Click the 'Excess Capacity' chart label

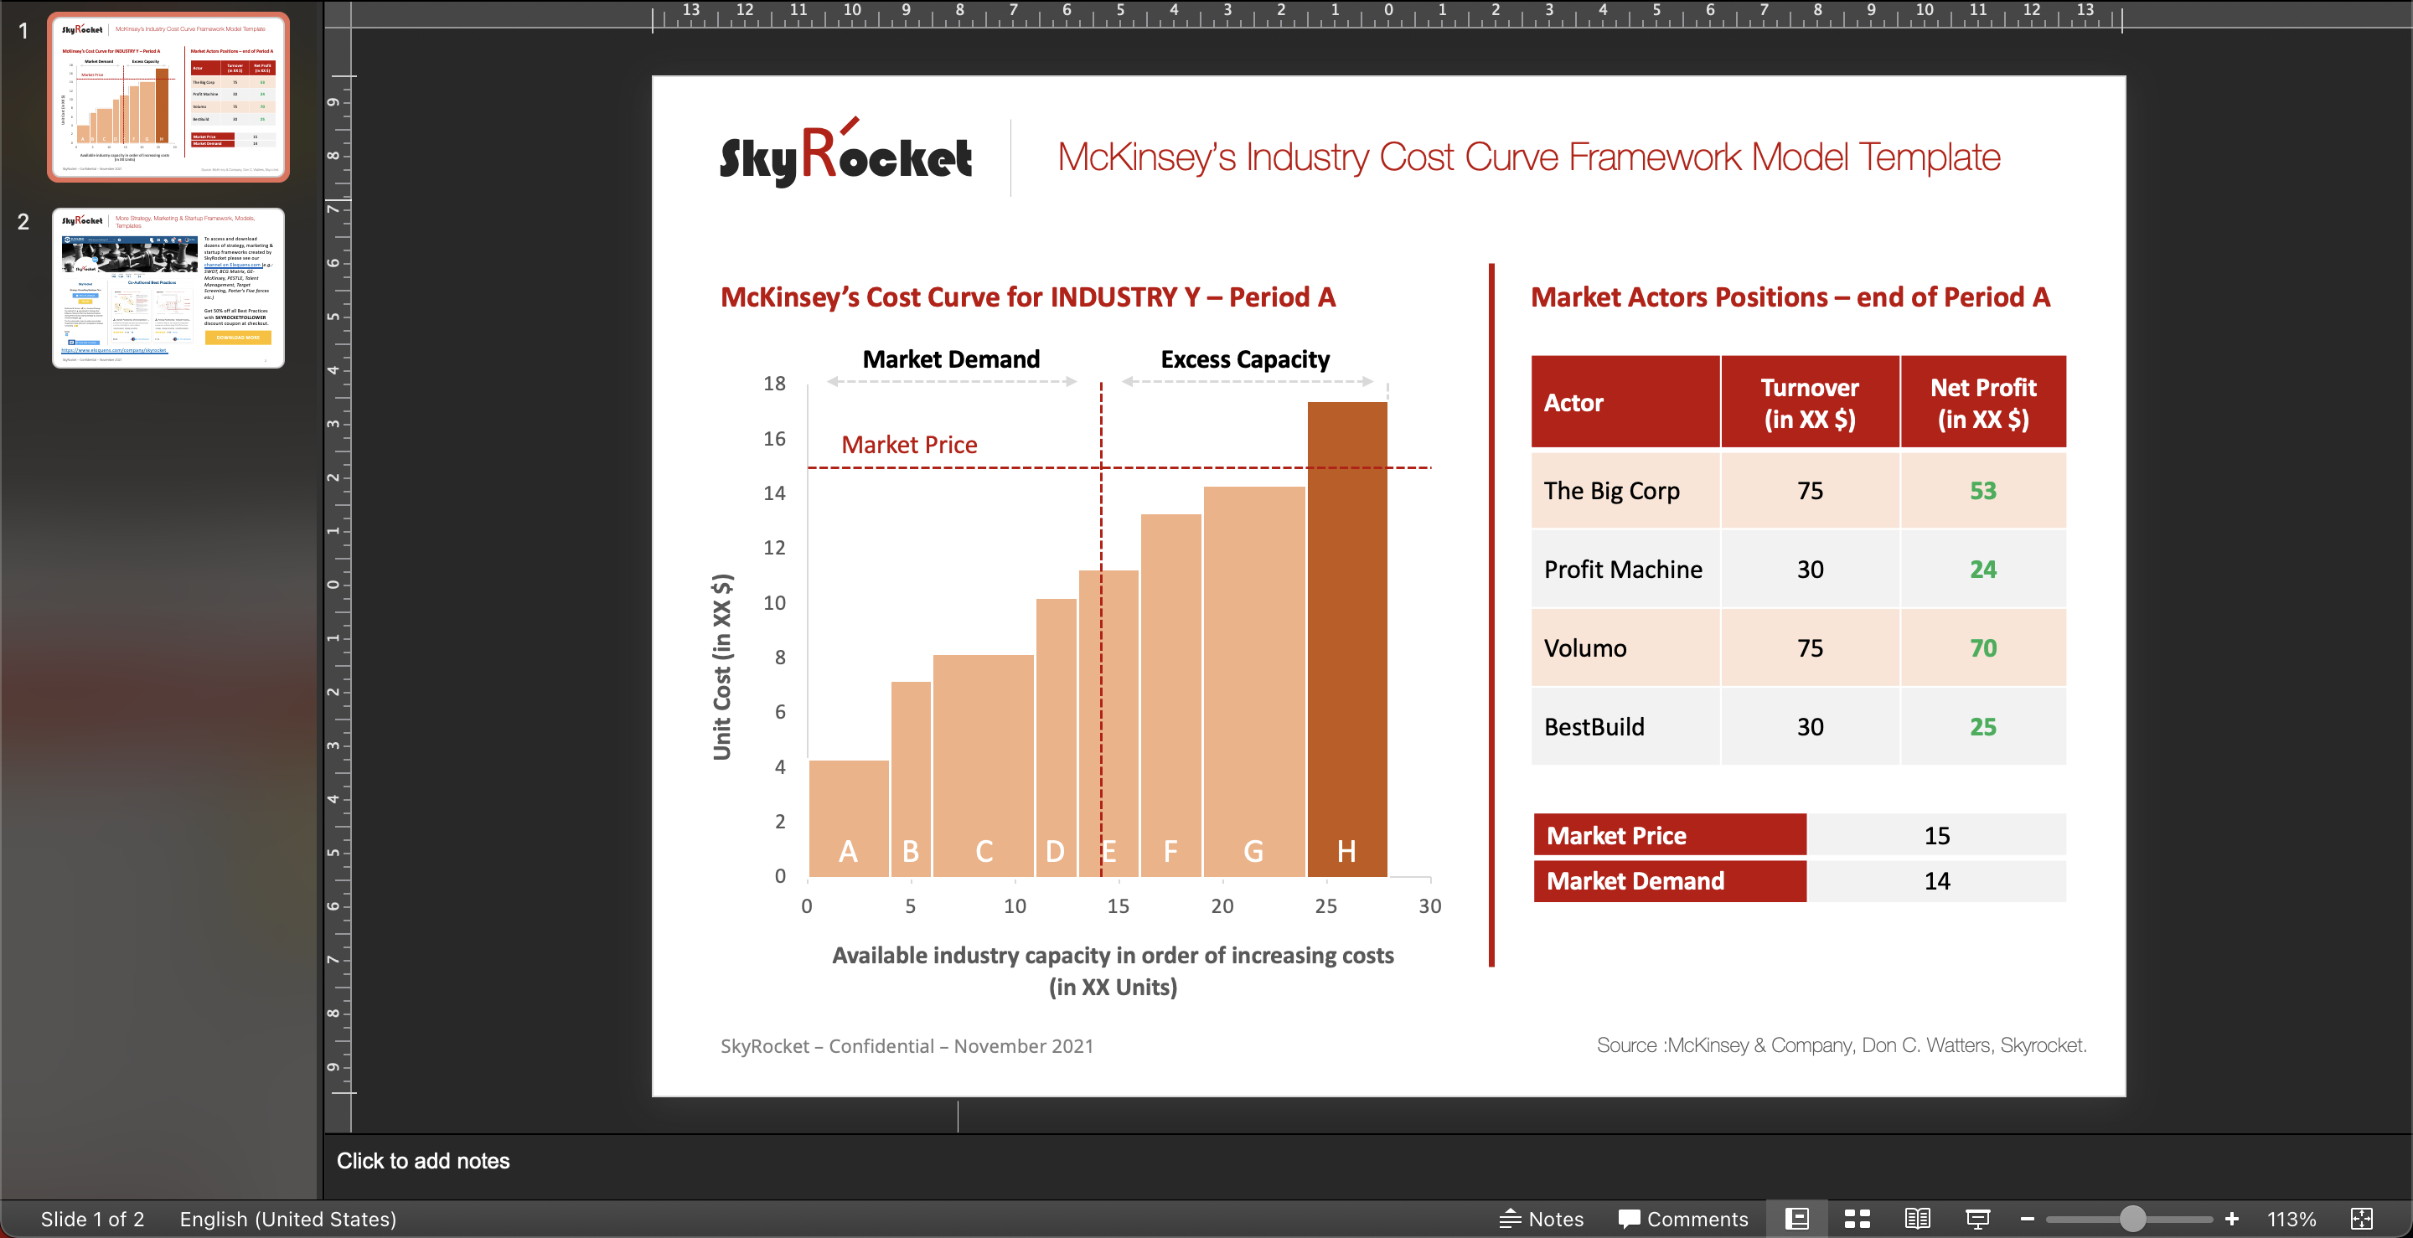tap(1245, 359)
